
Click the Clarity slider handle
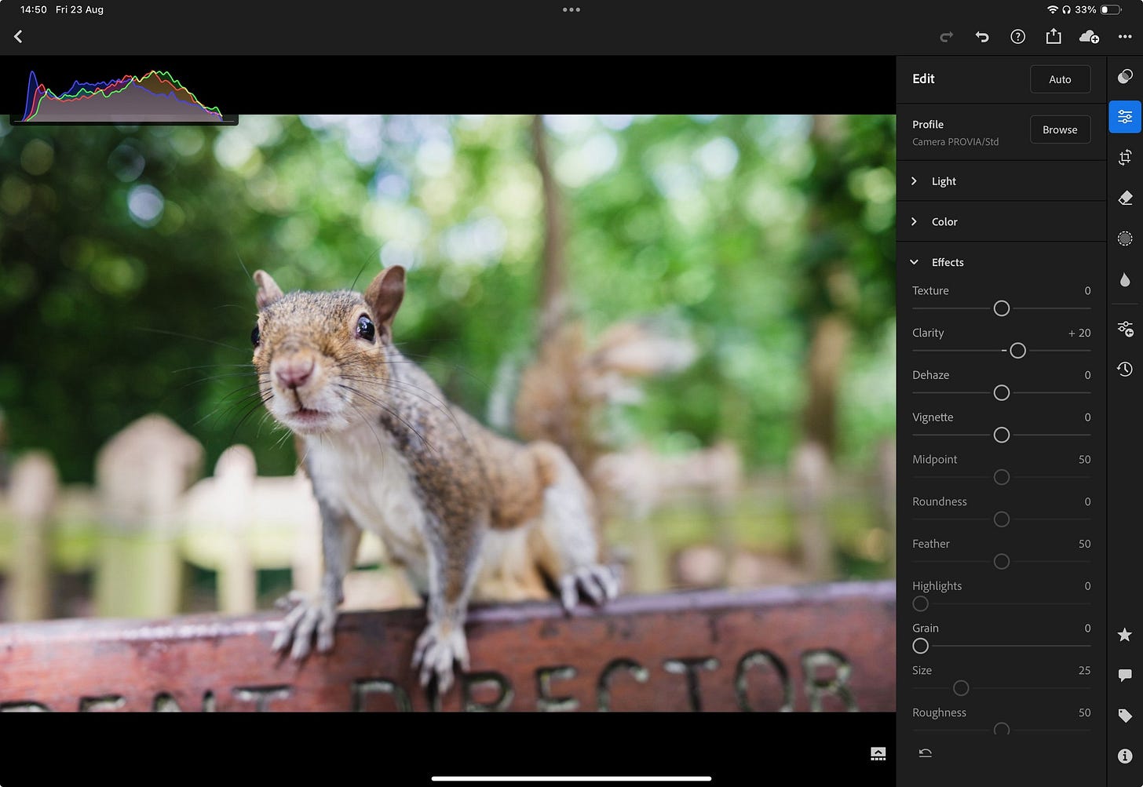click(x=1017, y=351)
